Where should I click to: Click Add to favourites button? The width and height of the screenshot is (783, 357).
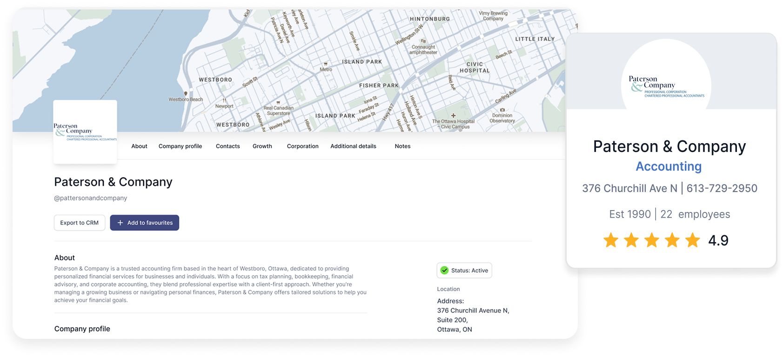(145, 223)
